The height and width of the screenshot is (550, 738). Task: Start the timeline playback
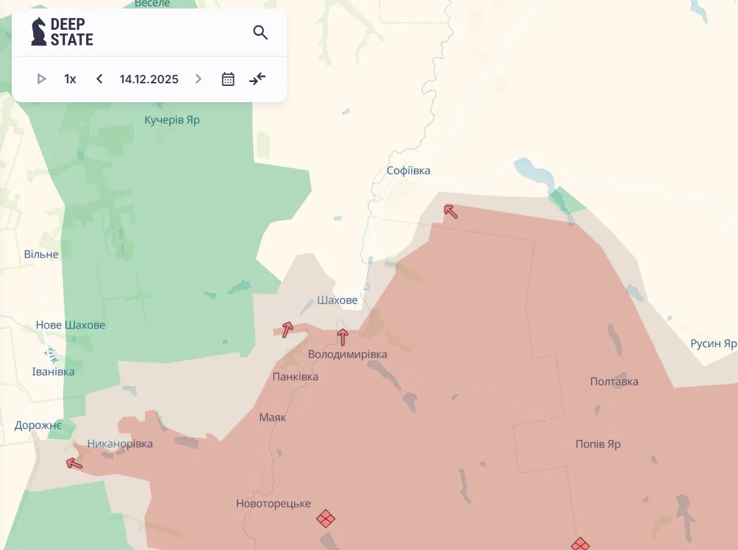(42, 79)
